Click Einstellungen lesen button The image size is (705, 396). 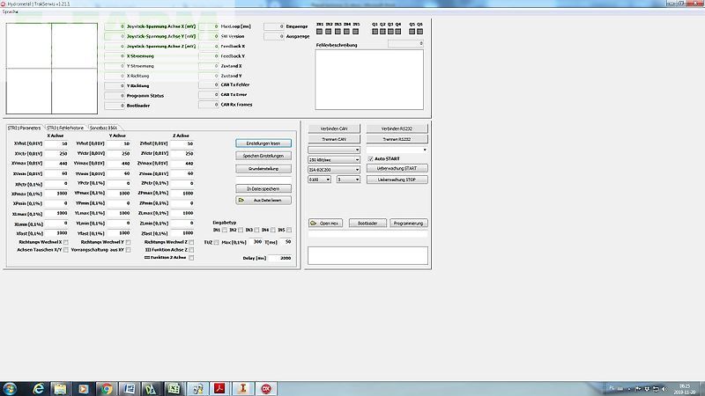(x=263, y=143)
